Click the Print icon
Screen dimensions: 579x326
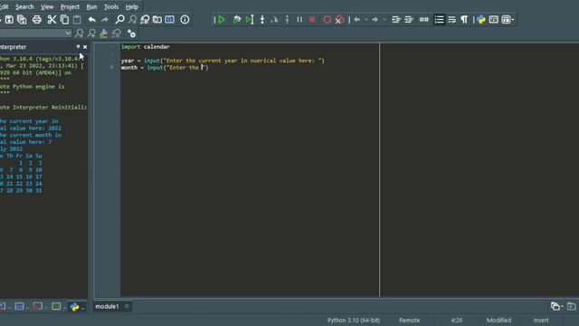[37, 20]
